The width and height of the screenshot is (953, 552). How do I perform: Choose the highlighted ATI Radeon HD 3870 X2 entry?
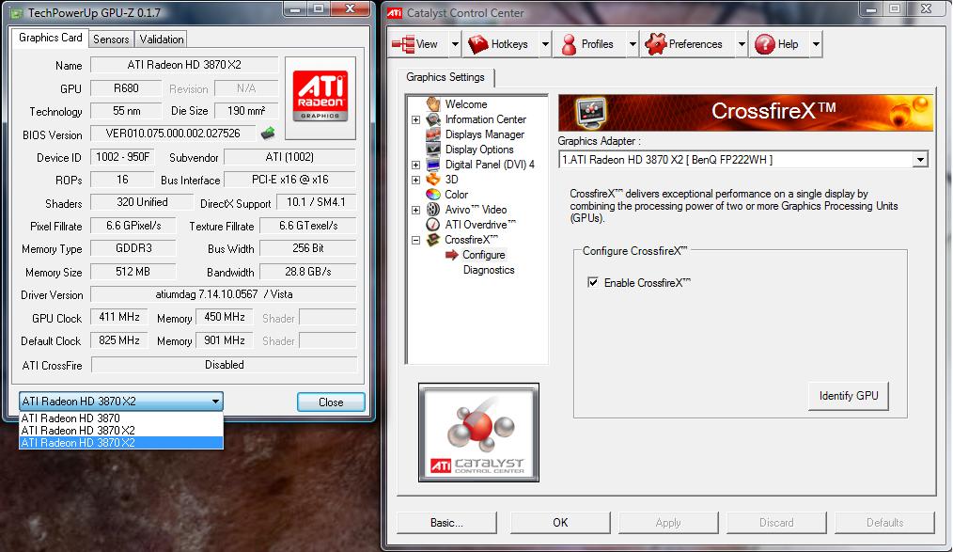121,443
